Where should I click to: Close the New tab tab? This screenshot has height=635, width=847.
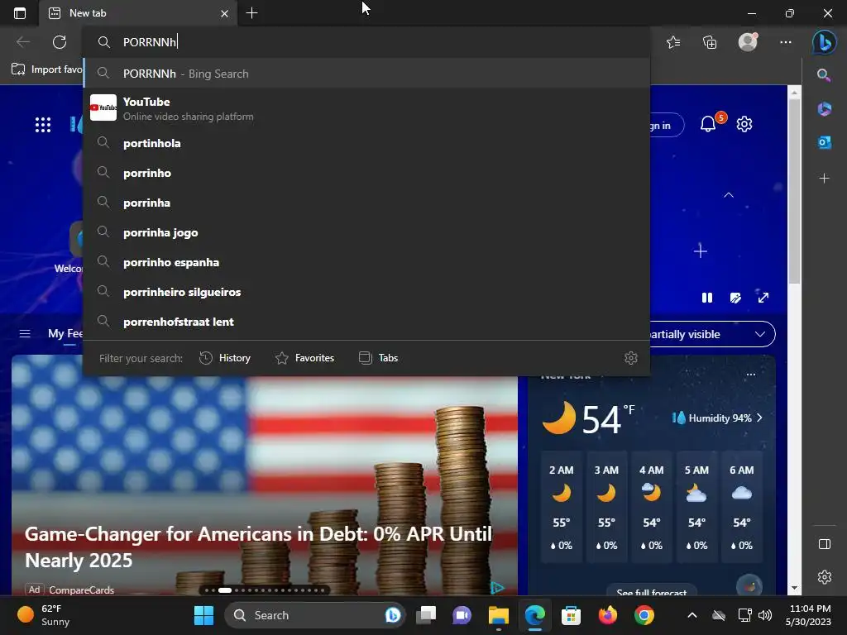224,13
